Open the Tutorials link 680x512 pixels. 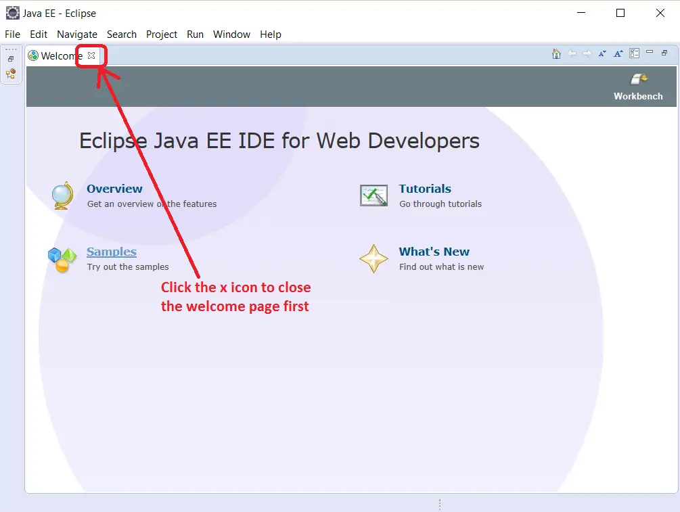coord(425,189)
